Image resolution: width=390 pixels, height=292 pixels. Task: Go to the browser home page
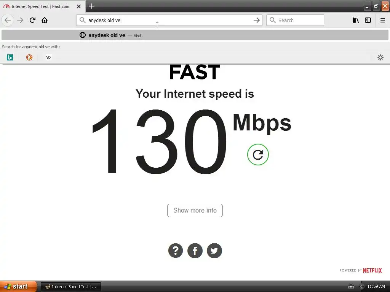coord(45,20)
